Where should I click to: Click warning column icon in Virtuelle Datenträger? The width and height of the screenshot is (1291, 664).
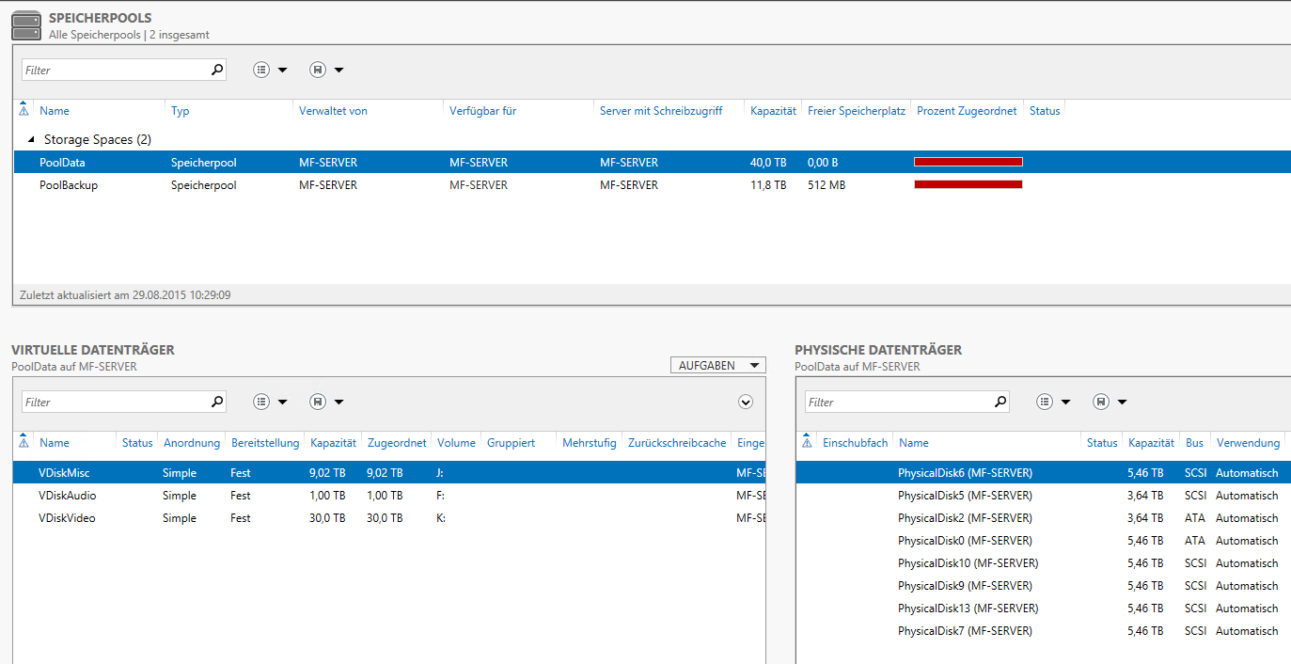point(24,443)
